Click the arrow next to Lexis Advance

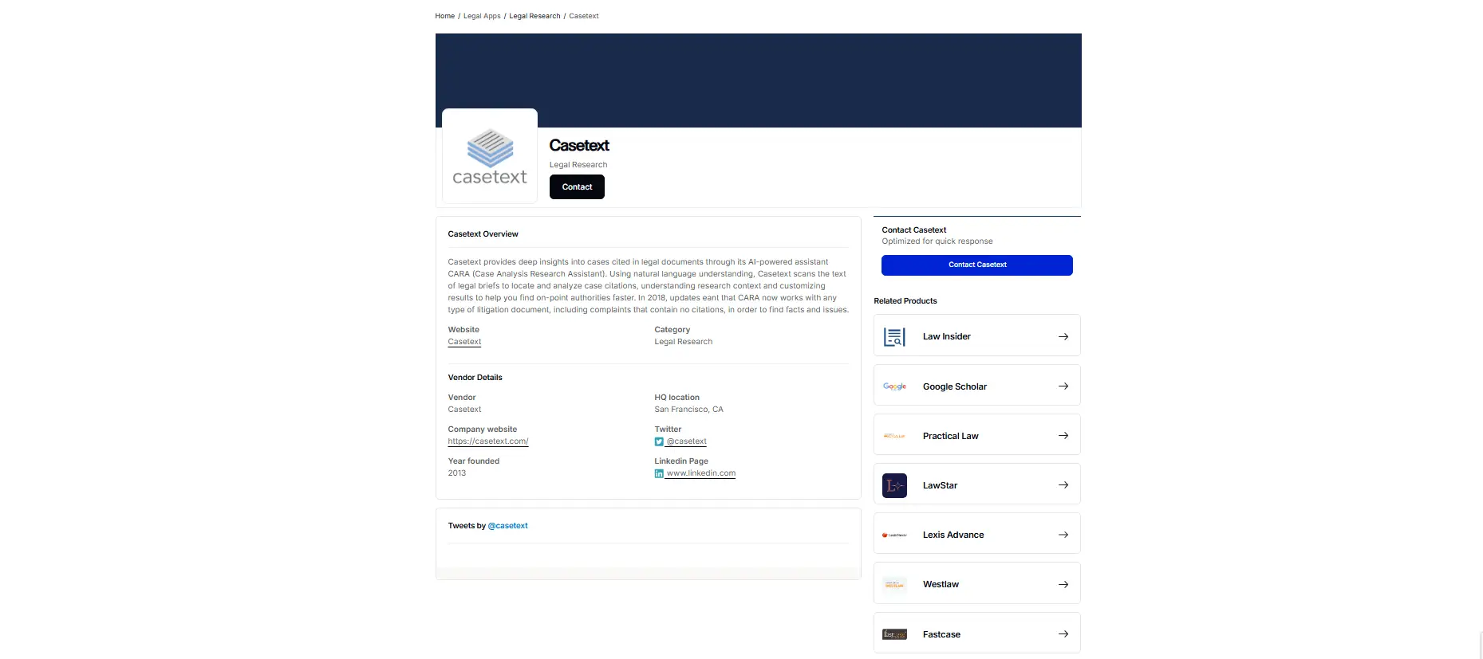coord(1063,535)
